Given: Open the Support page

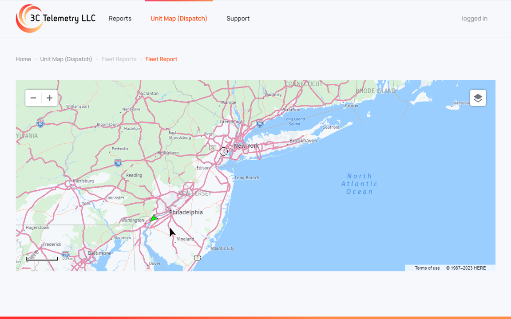Looking at the screenshot, I should coord(238,19).
